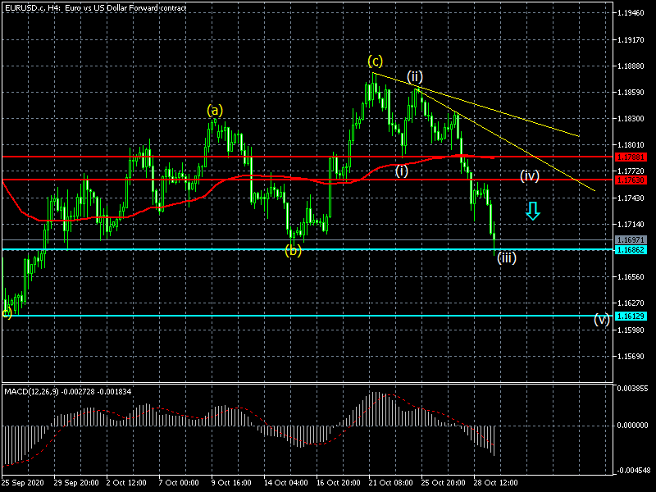Click the 1.15690 price scale value

pos(631,357)
